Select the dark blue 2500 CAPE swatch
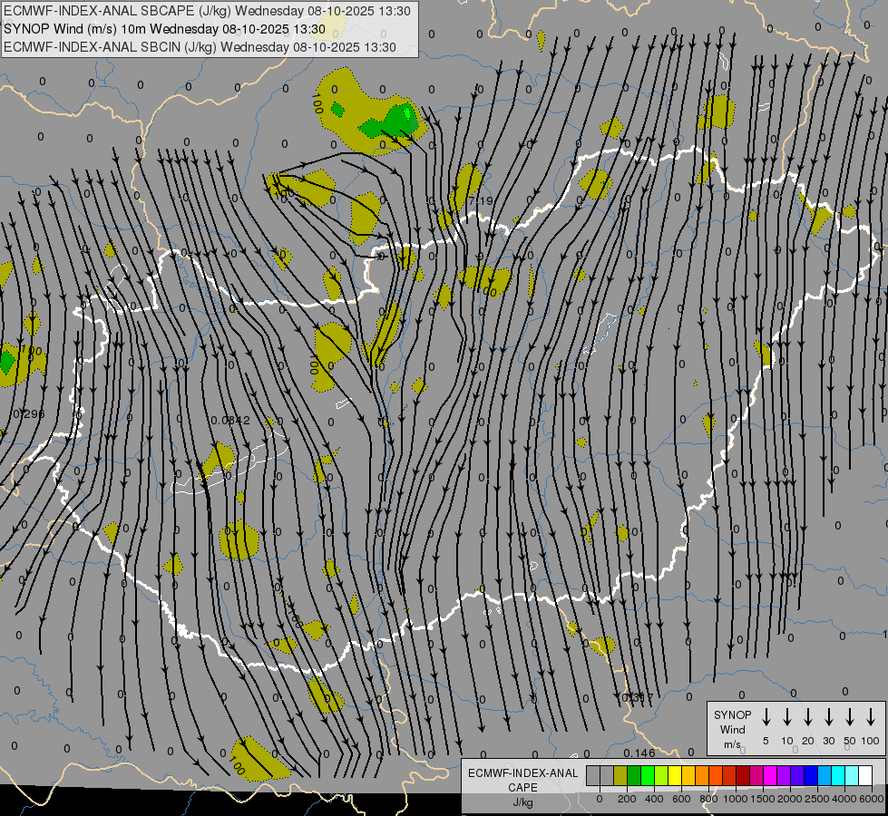 pyautogui.click(x=811, y=775)
